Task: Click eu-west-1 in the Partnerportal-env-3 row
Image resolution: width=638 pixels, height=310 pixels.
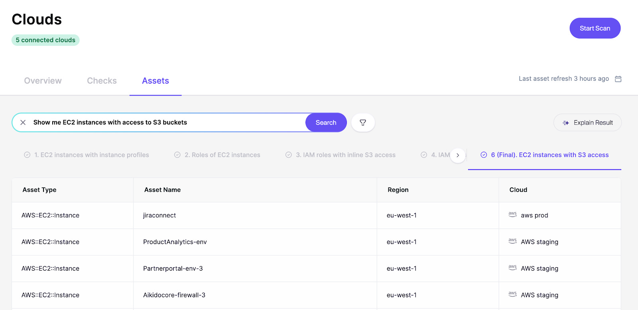Action: [402, 269]
